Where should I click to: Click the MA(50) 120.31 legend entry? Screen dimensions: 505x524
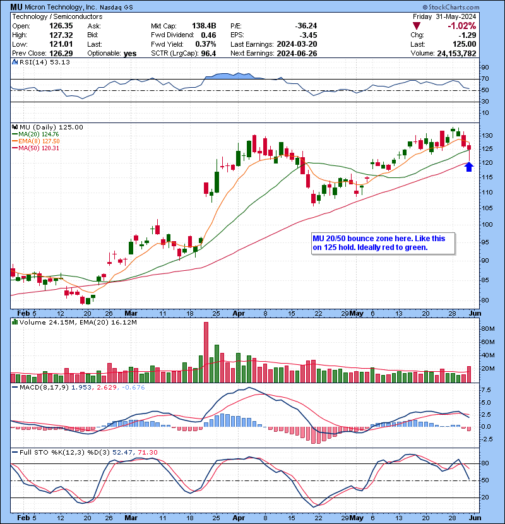[35, 148]
